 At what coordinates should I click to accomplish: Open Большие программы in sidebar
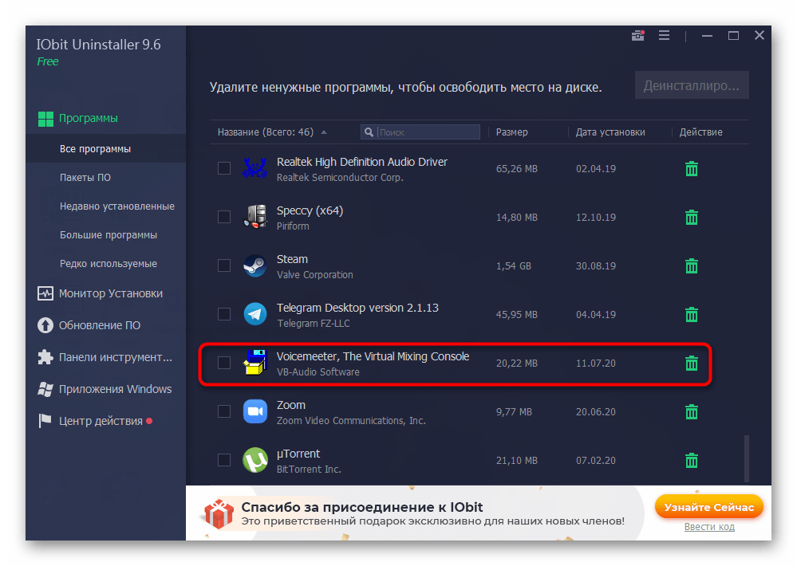[108, 235]
